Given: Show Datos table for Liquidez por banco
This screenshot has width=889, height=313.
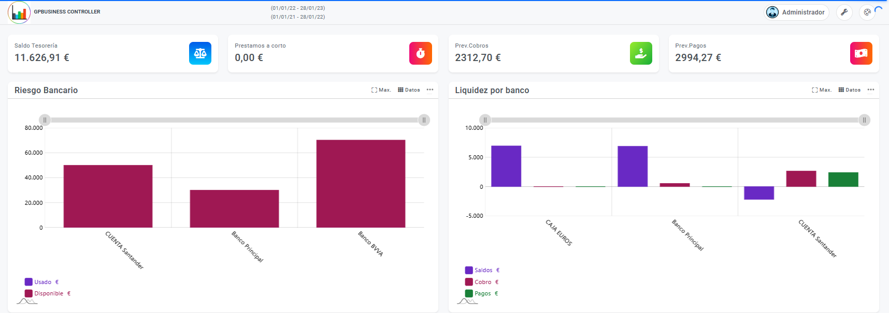Looking at the screenshot, I should pos(850,90).
